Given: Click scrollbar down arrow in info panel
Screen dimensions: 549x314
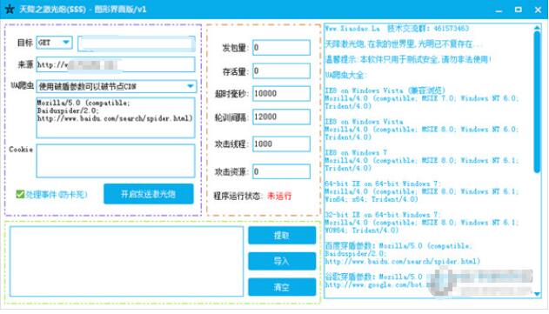Looking at the screenshot, I should point(537,294).
